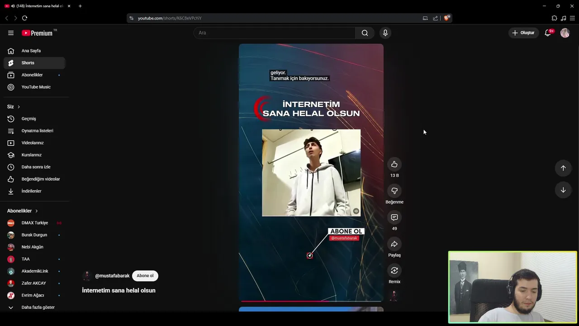
Task: Click the search magnifier button
Action: tap(365, 33)
